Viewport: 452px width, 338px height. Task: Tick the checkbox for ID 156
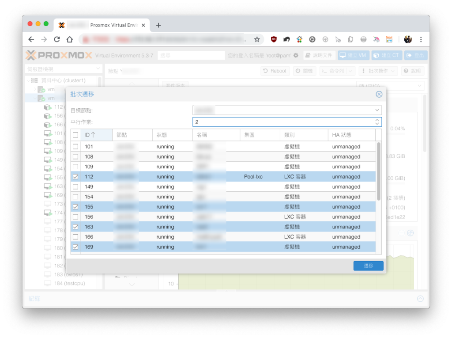[x=75, y=217]
